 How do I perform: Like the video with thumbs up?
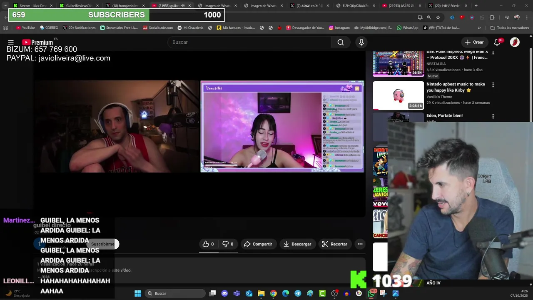[208, 244]
